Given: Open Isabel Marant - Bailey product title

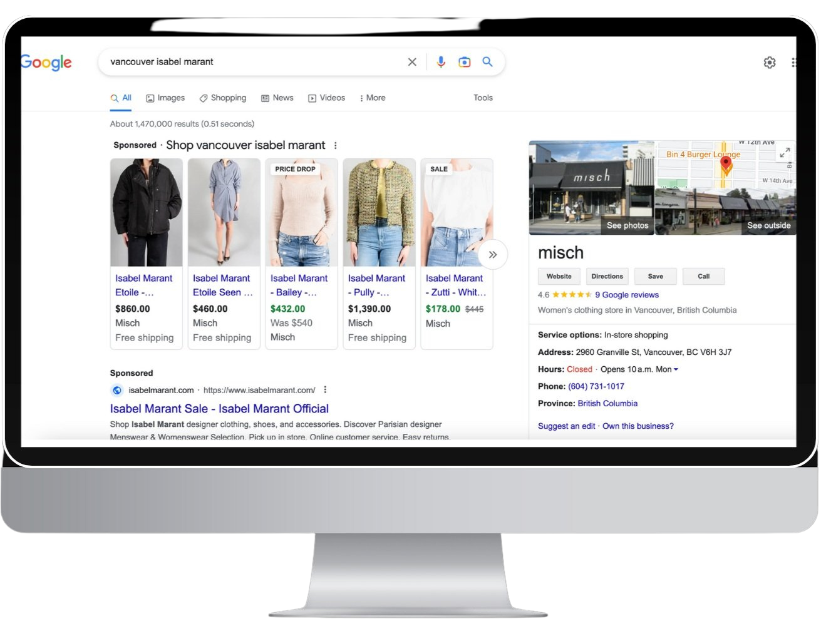Looking at the screenshot, I should tap(299, 285).
